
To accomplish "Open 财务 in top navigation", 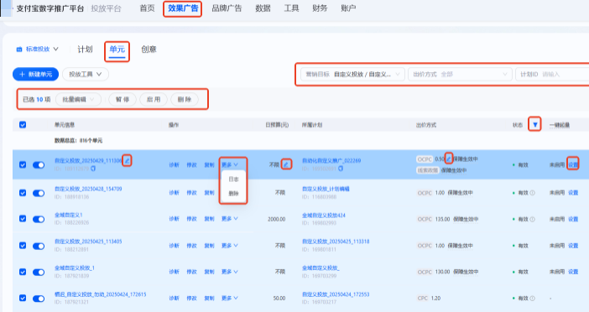I will pos(320,8).
